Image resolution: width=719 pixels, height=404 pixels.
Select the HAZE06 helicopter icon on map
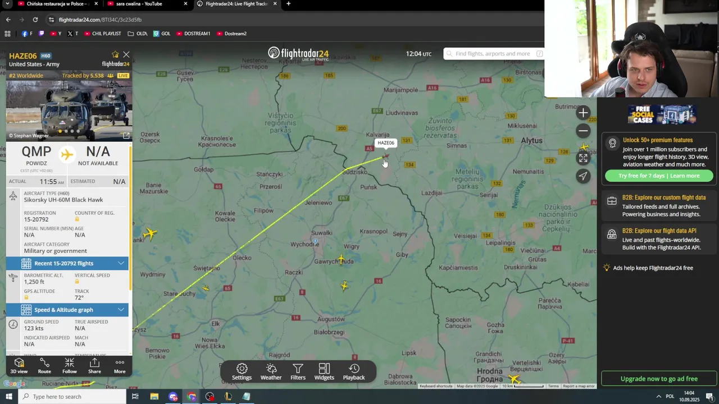385,156
